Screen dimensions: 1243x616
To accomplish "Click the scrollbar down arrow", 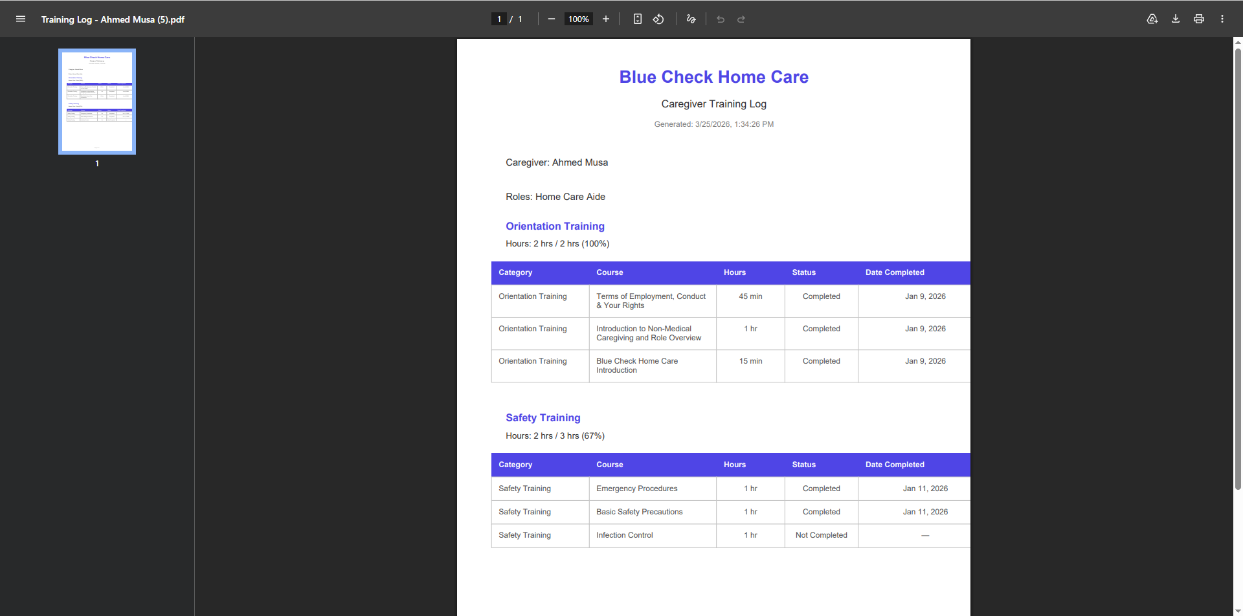I will pyautogui.click(x=1238, y=611).
